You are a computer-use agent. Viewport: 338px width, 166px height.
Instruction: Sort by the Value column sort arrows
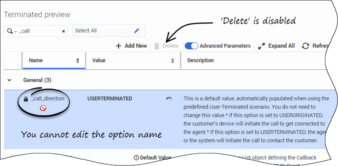pyautogui.click(x=172, y=60)
